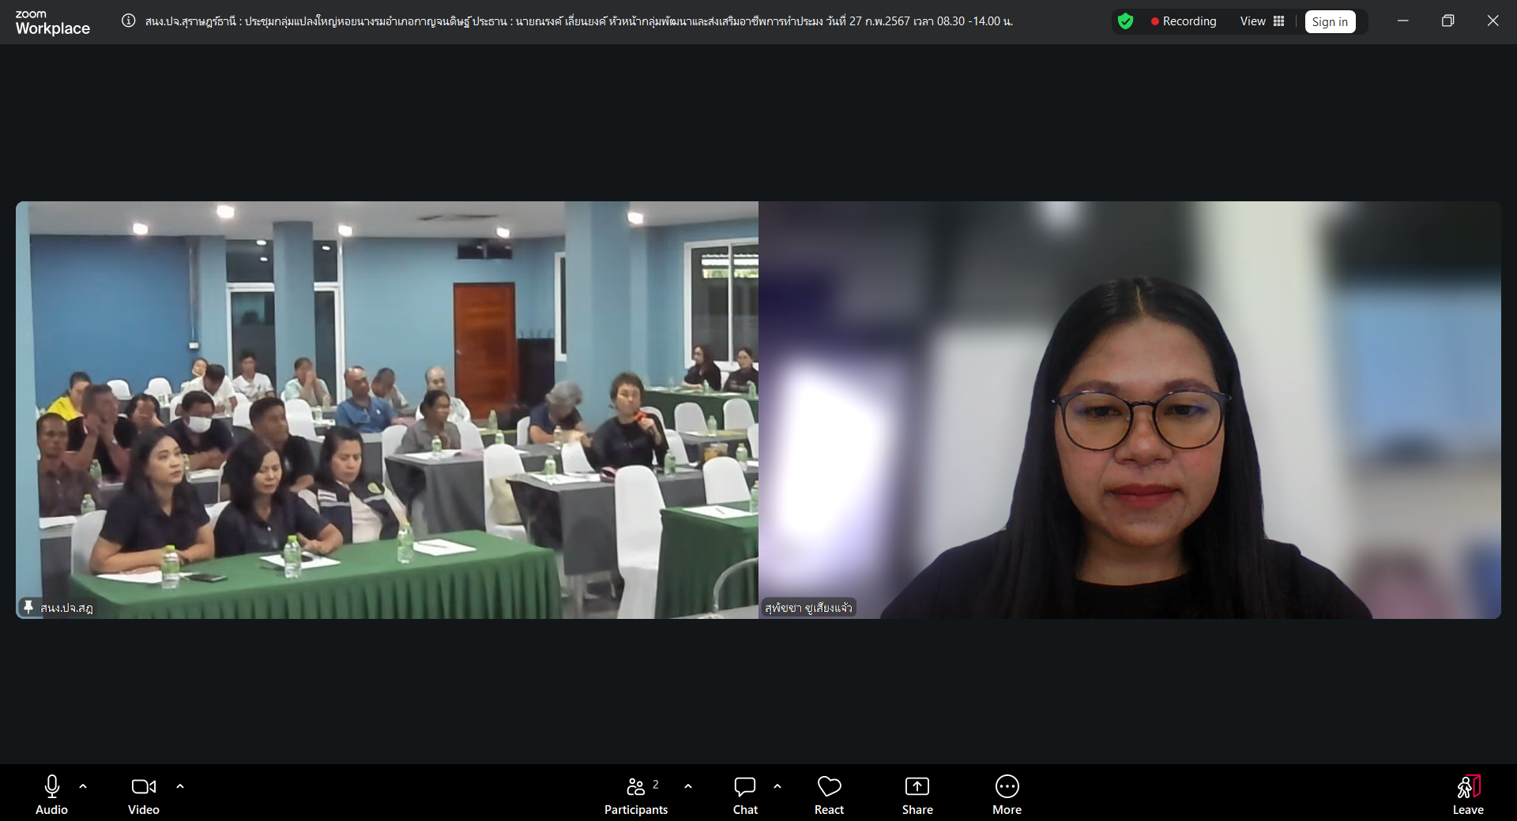Select the meeting room video tile
Viewport: 1517px width, 821px height.
387,410
